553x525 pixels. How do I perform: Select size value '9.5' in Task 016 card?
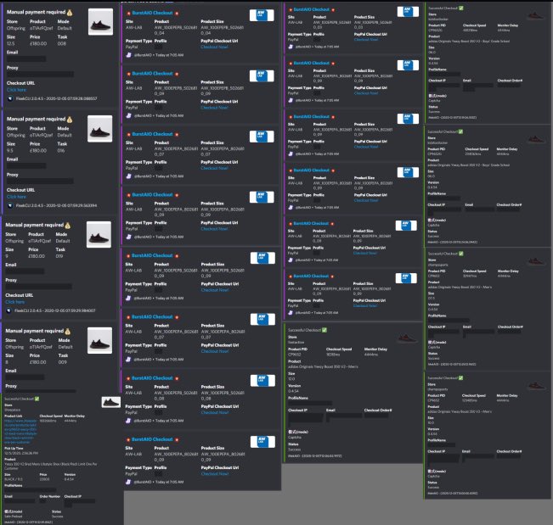[x=10, y=151]
